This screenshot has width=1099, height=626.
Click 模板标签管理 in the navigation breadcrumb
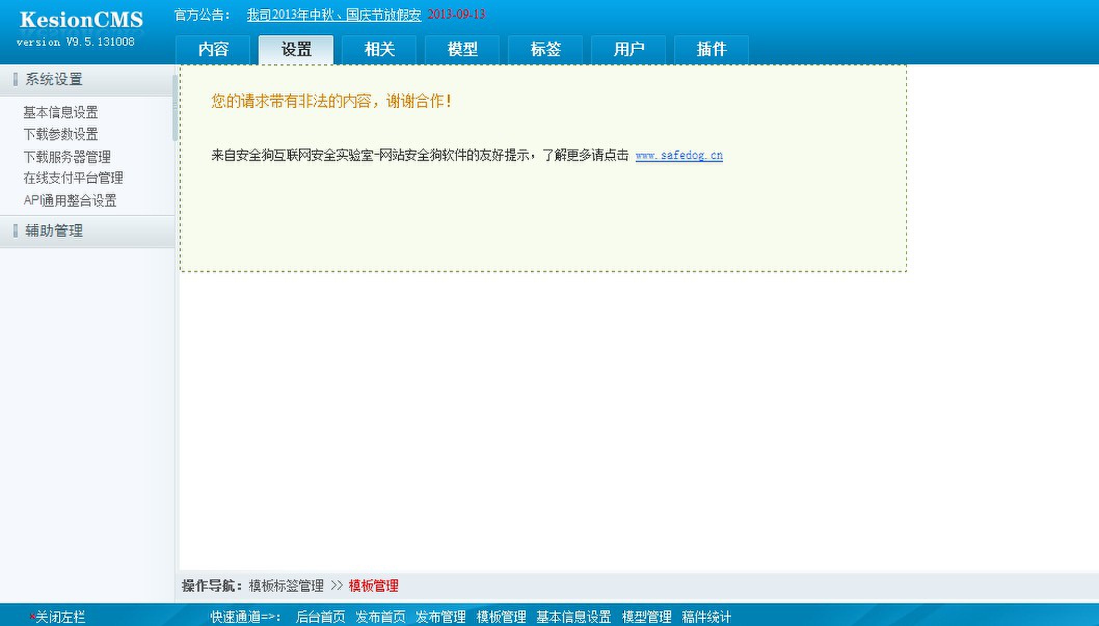click(x=286, y=586)
